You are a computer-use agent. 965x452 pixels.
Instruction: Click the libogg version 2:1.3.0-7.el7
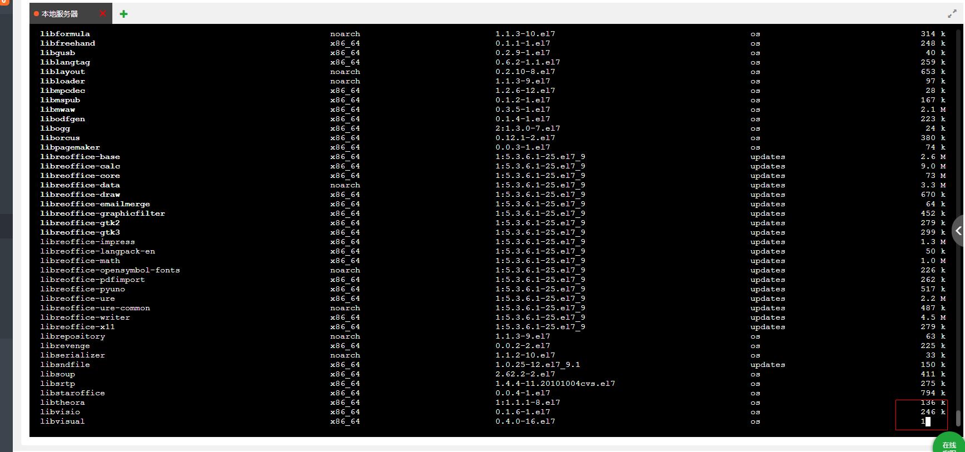coord(528,128)
